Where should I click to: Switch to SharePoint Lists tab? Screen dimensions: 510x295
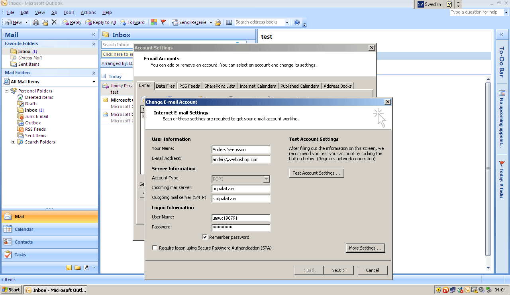coord(220,86)
